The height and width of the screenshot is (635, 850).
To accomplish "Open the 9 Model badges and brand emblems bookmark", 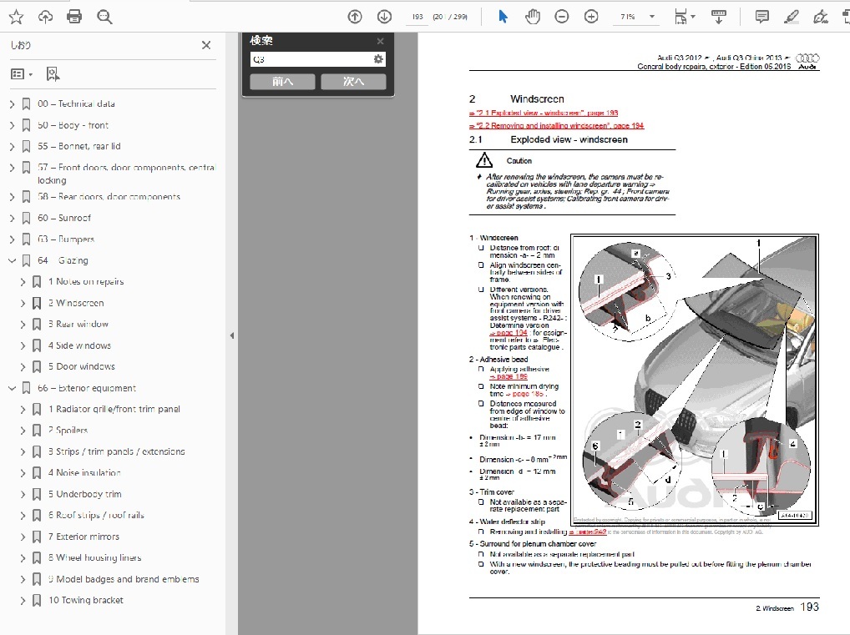I will point(124,579).
